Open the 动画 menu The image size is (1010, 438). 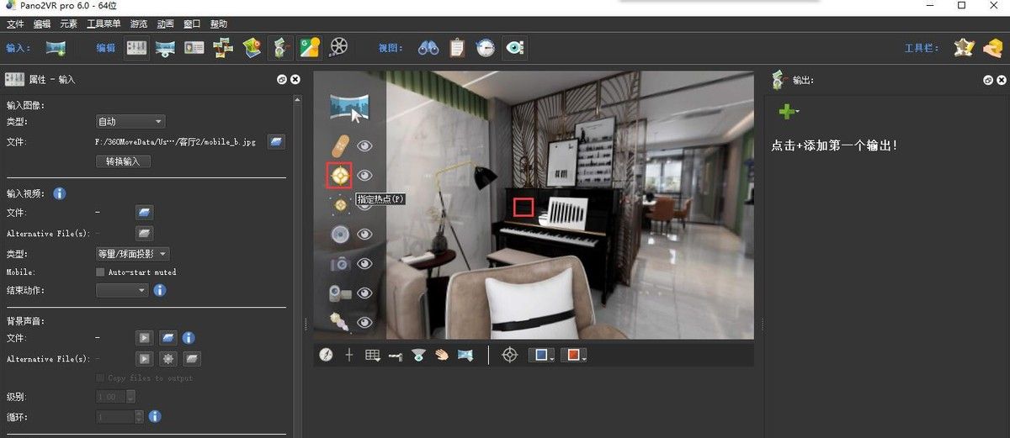point(166,24)
